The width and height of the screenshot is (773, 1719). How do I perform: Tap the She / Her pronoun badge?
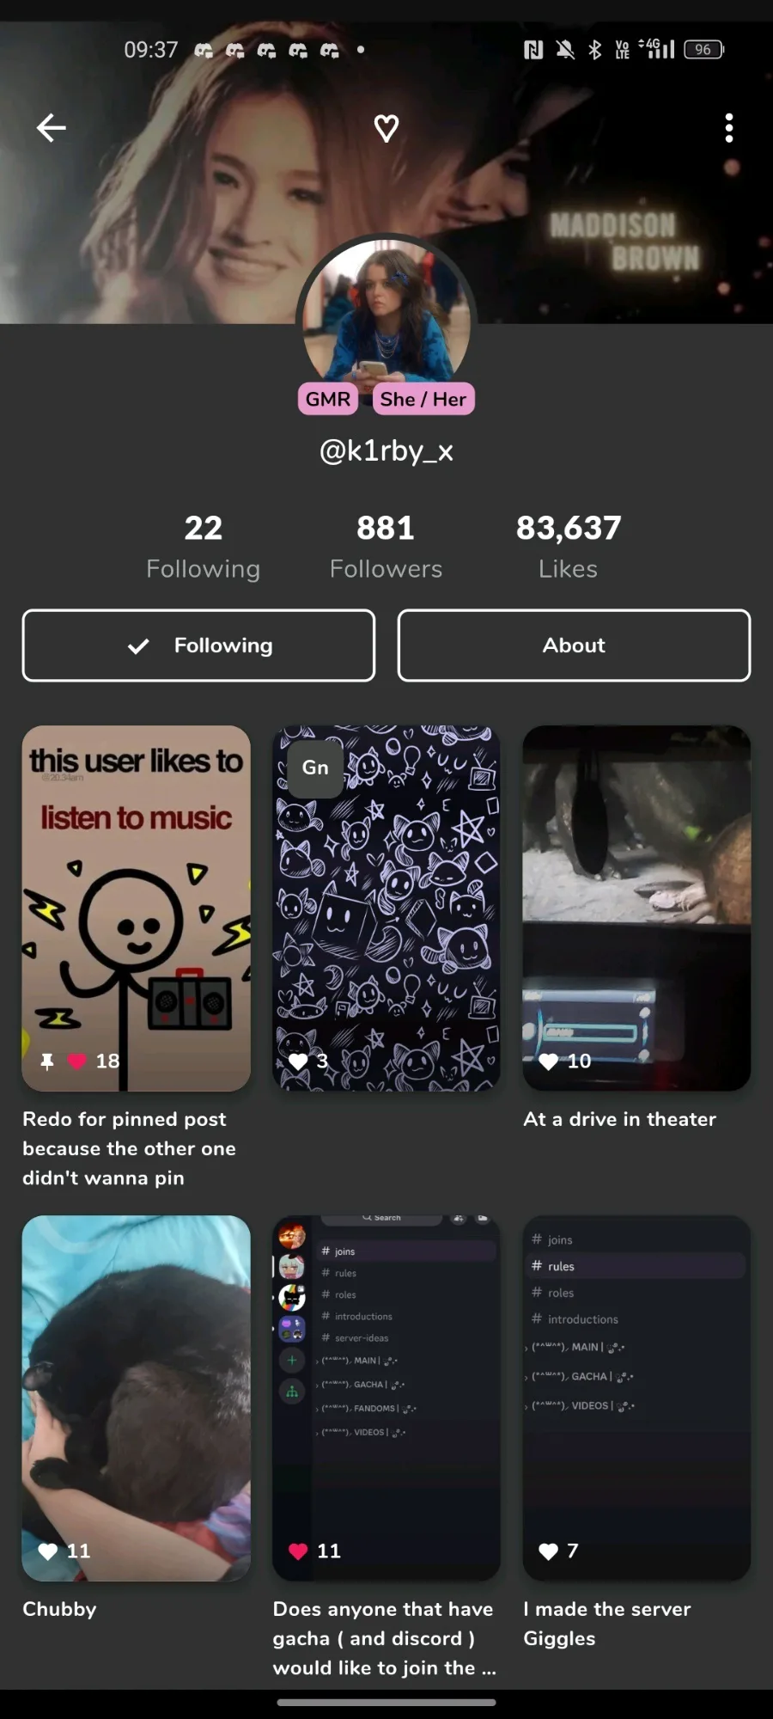tap(423, 399)
